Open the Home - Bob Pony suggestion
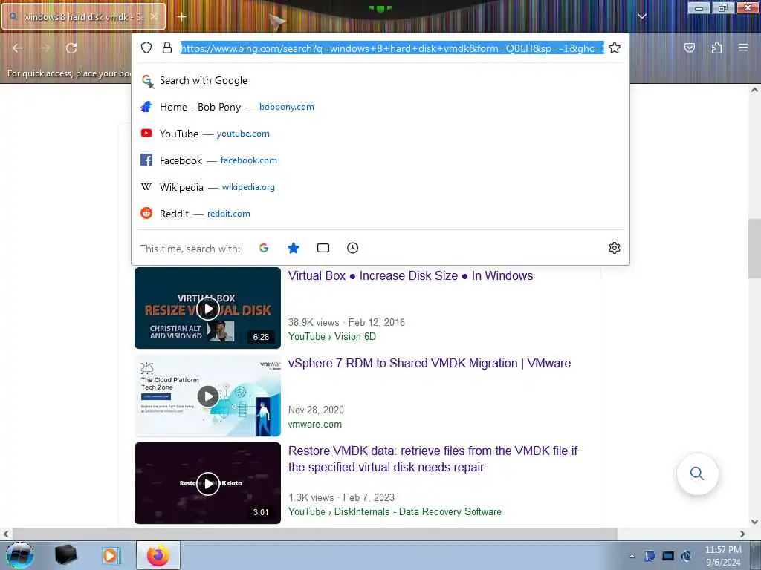This screenshot has width=761, height=570. click(x=380, y=107)
